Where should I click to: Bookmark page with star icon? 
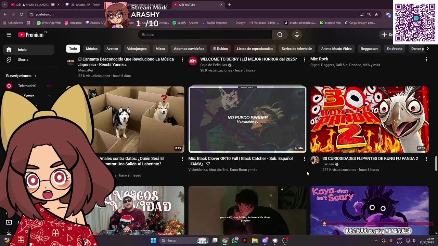(376, 14)
